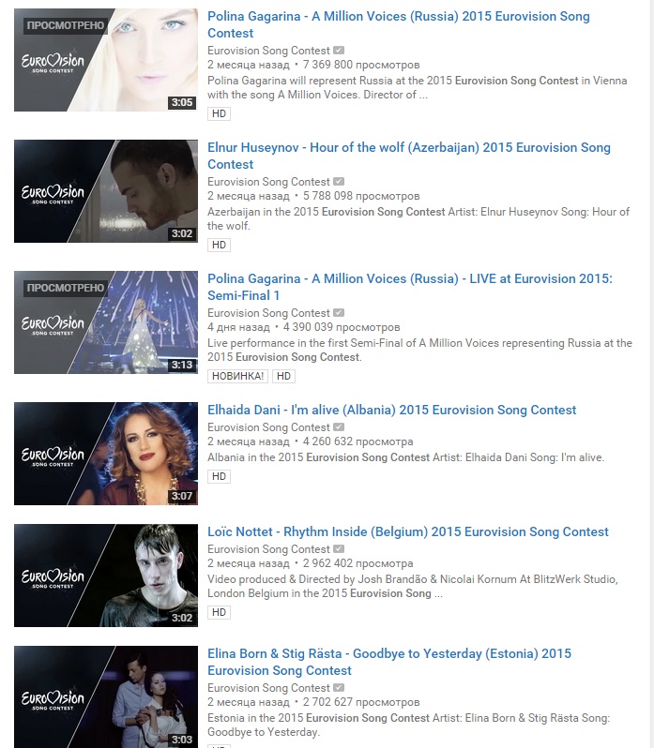Click view count 7 369 800 просмотров
Screen dimensions: 654x748
[x=361, y=65]
